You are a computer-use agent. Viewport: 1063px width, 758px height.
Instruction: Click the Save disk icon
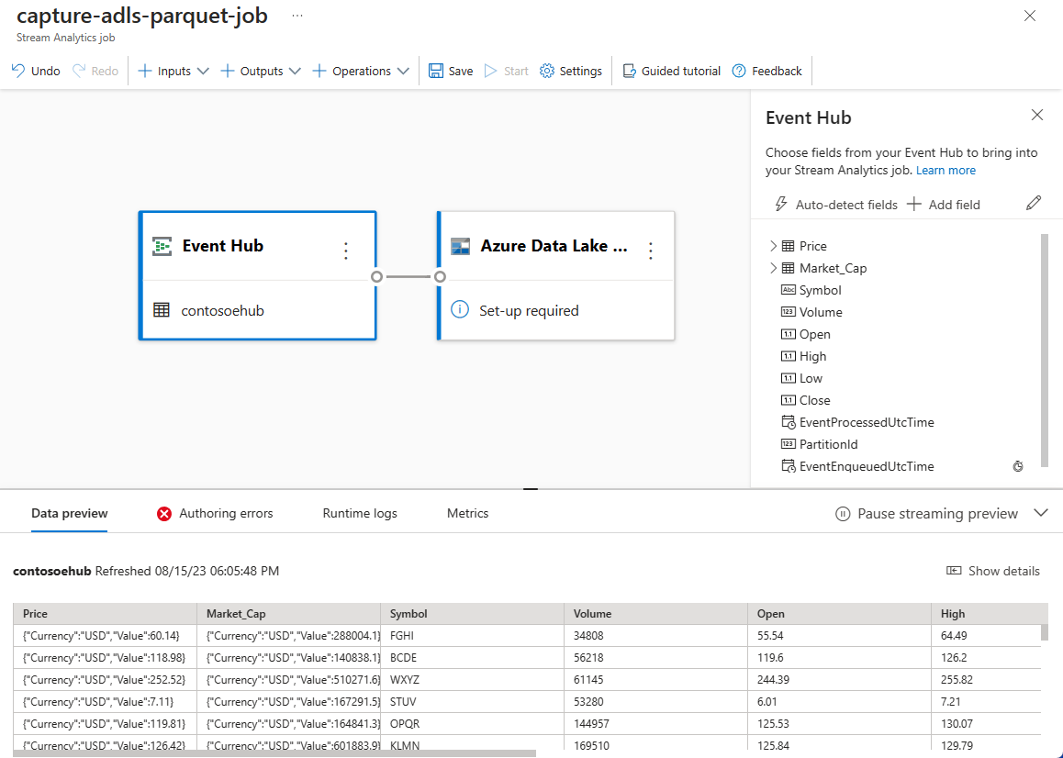436,71
